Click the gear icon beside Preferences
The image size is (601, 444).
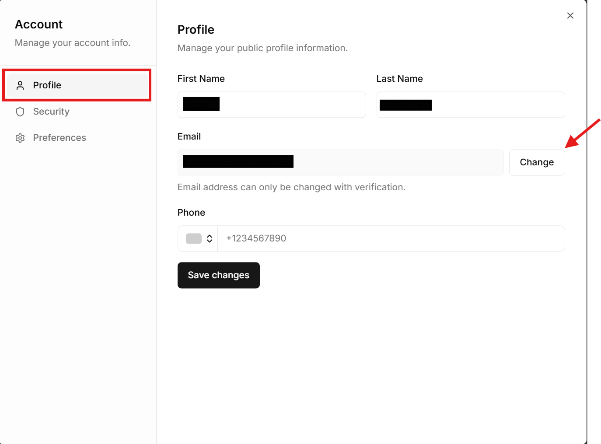(x=20, y=138)
